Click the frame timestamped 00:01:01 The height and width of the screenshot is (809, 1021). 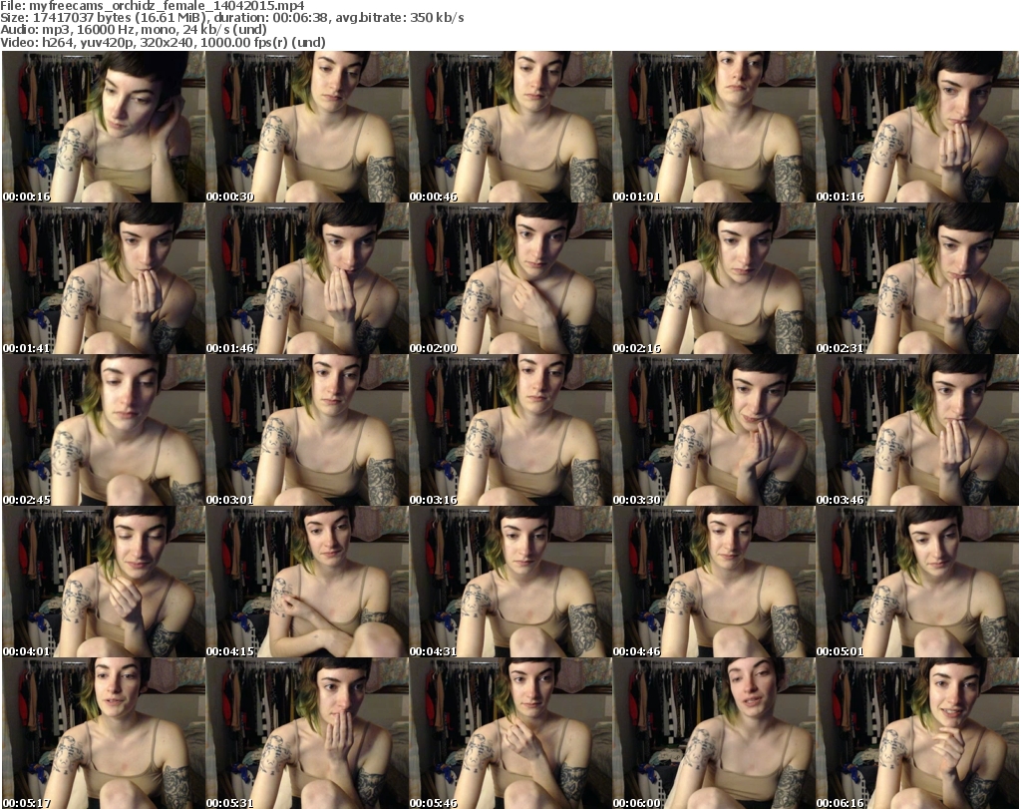[x=713, y=127]
